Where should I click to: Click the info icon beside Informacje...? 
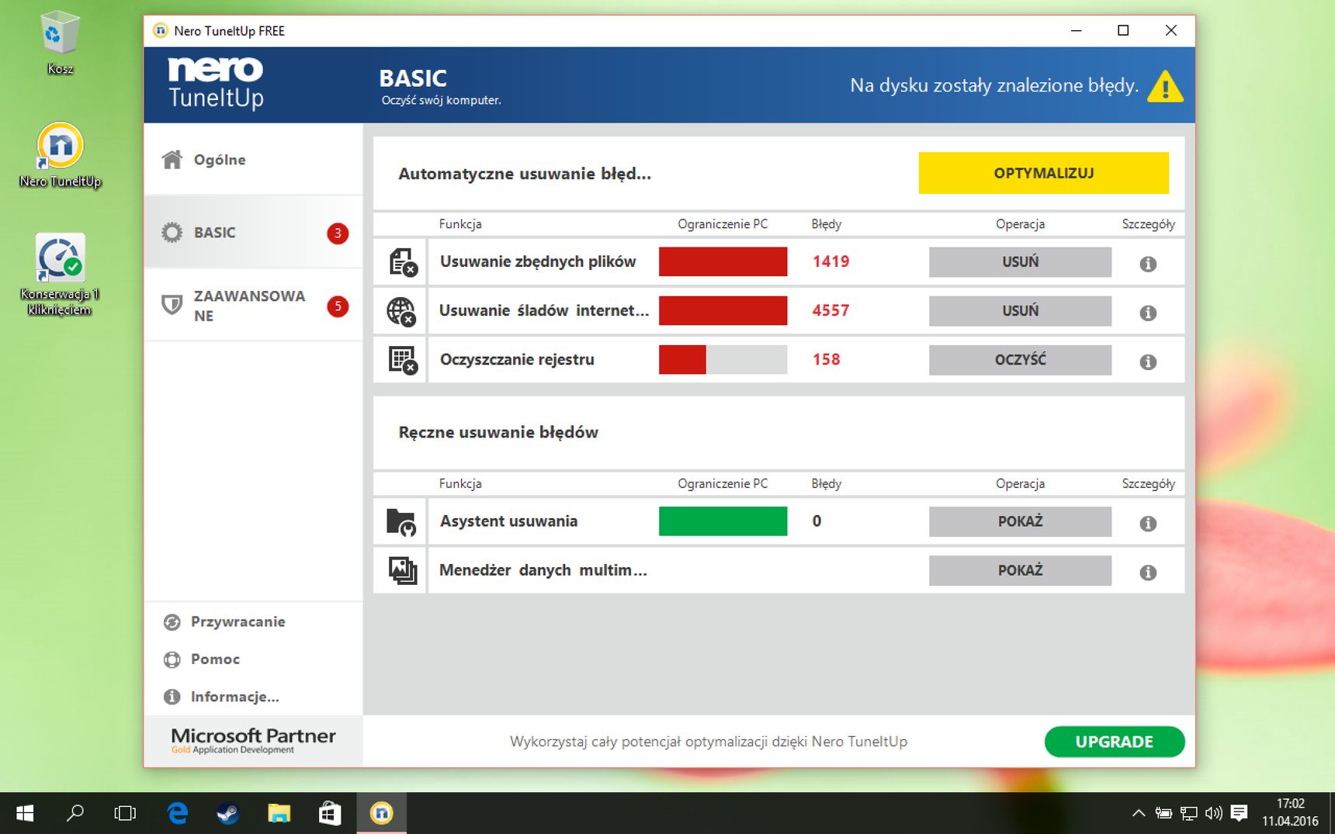pos(172,697)
